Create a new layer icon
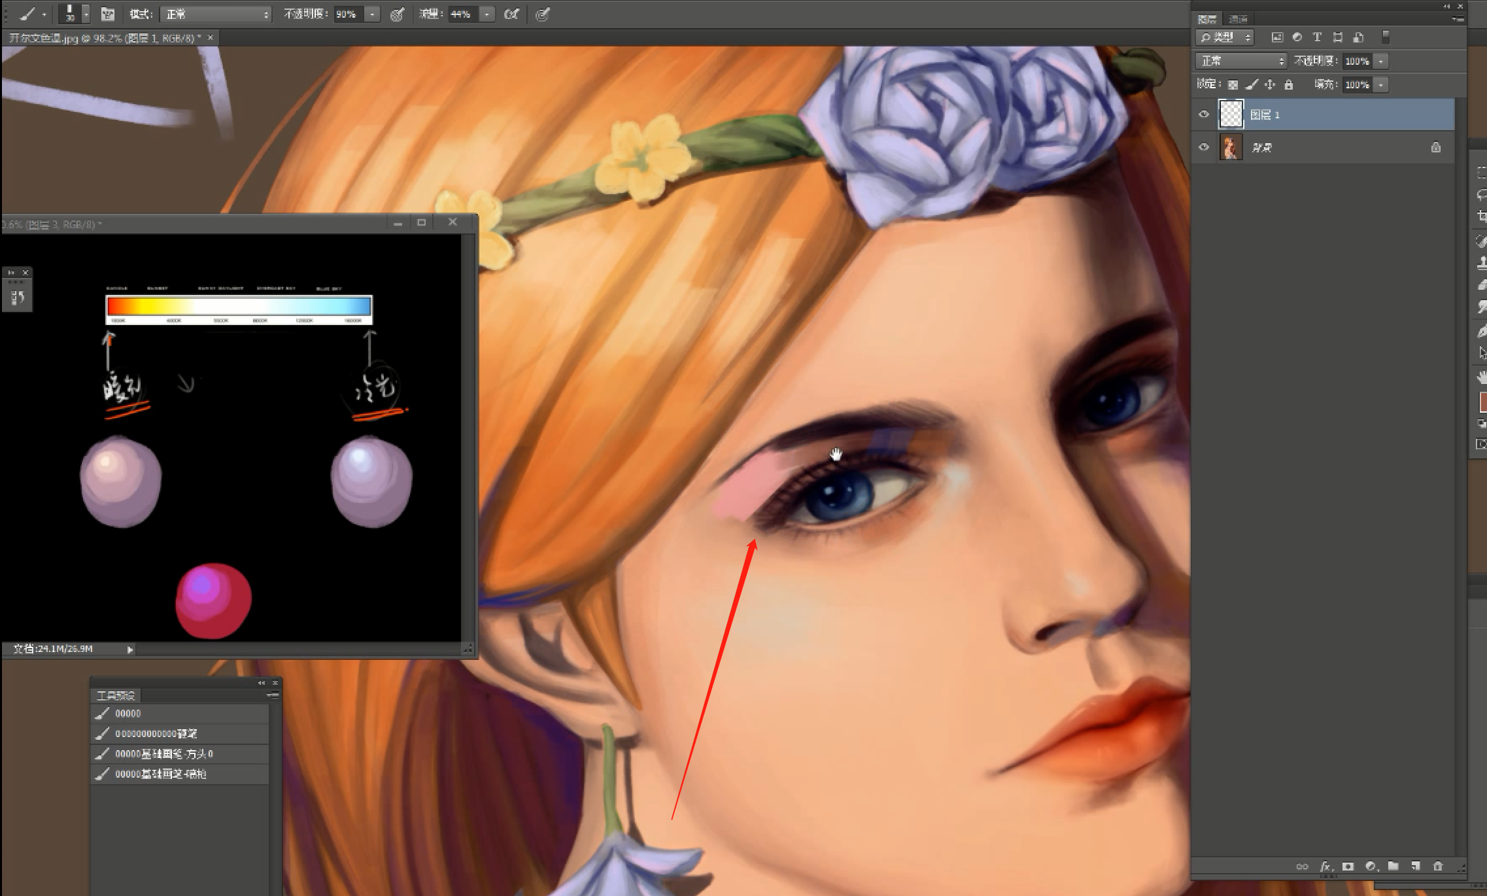Image resolution: width=1487 pixels, height=896 pixels. (1415, 866)
